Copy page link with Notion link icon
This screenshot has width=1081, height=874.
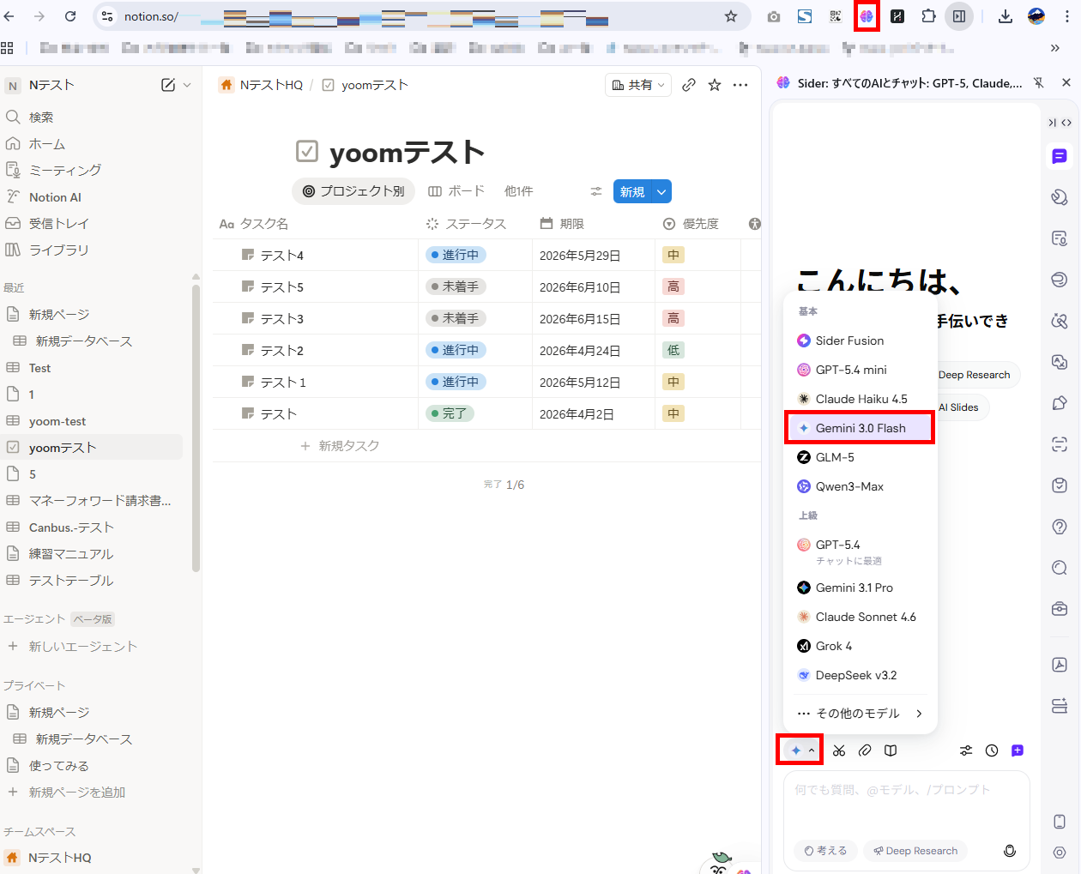tap(689, 85)
